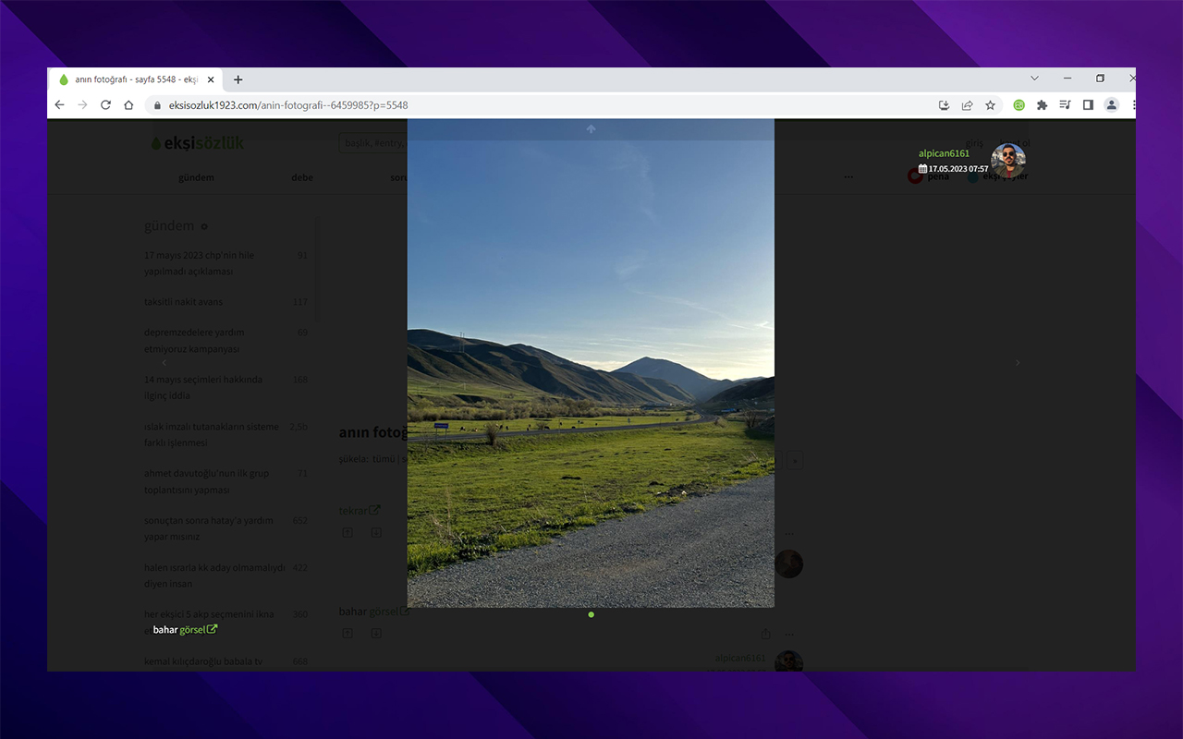1183x739 pixels.
Task: Open the ekşi şeyler header link
Action: point(998,176)
